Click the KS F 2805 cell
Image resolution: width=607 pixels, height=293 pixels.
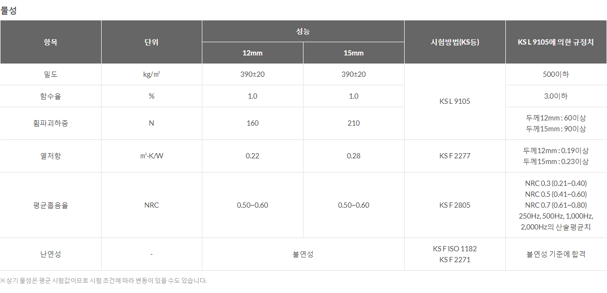point(455,205)
